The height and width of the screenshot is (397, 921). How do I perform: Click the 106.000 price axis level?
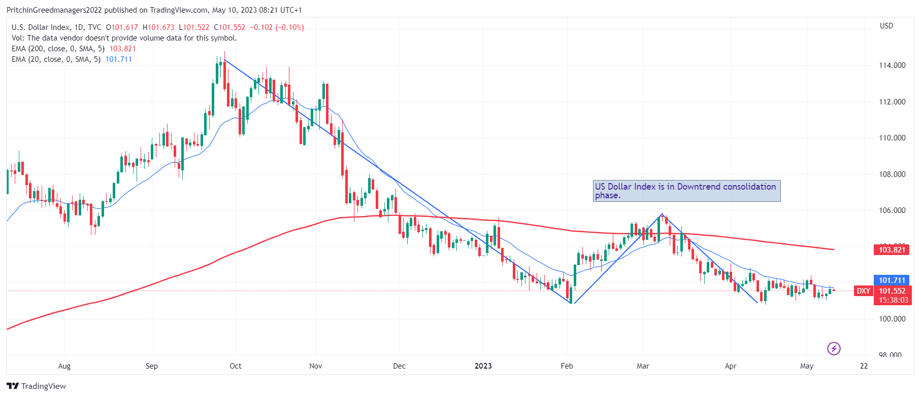[x=892, y=210]
